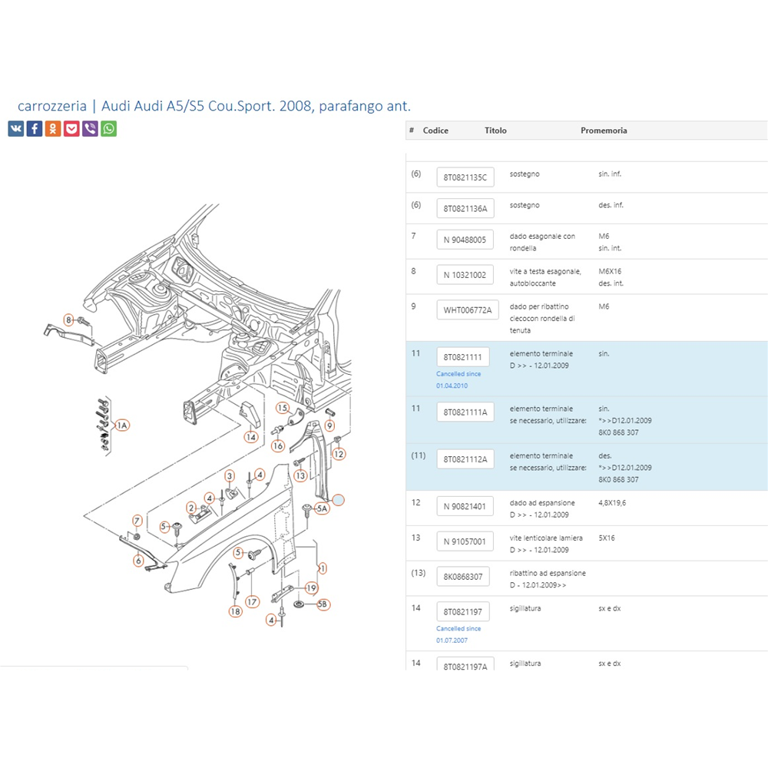
Task: Click the Odnoklassniki share icon
Action: (53, 129)
